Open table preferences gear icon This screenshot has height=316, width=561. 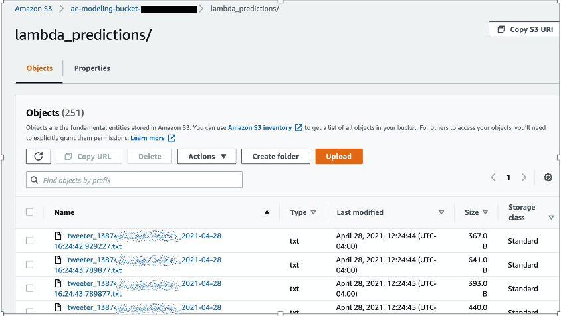pyautogui.click(x=548, y=177)
